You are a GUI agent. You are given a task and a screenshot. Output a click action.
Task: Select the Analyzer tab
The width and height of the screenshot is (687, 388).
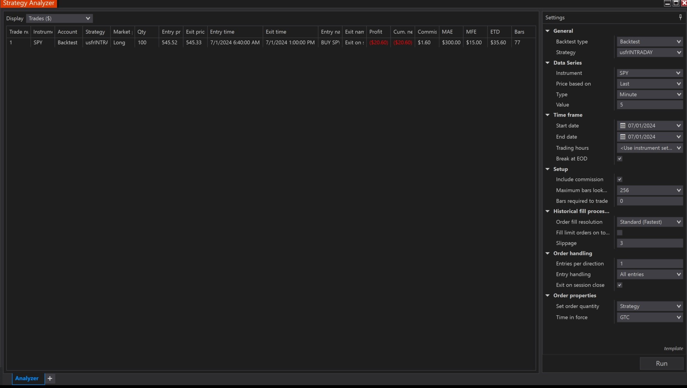click(27, 378)
